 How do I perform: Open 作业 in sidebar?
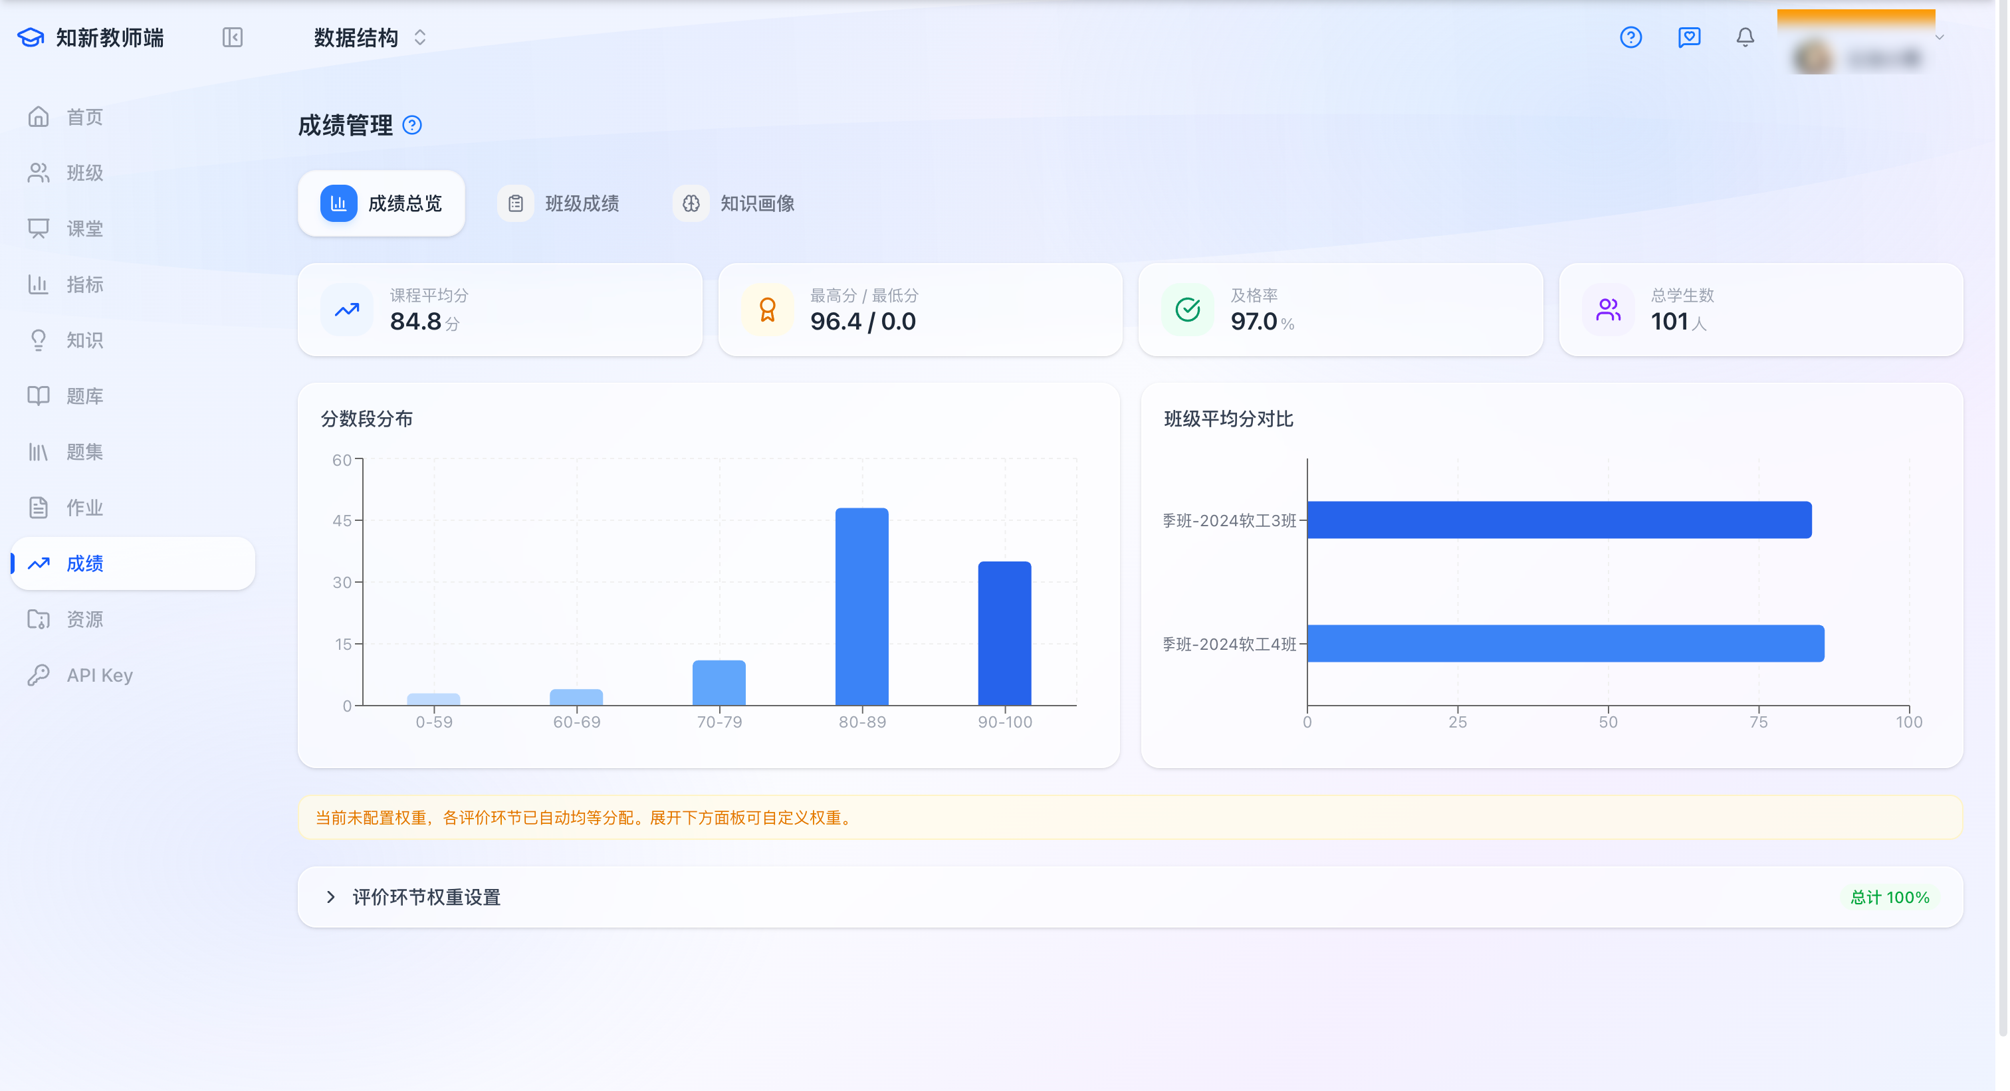(x=134, y=508)
